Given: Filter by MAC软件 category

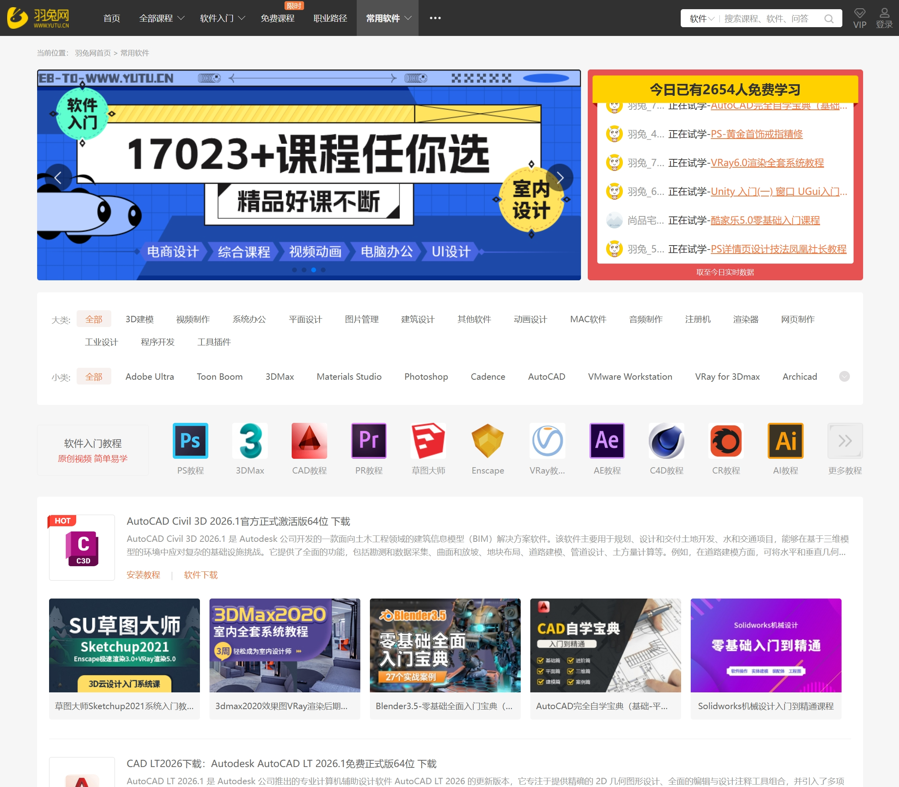Looking at the screenshot, I should coord(588,319).
